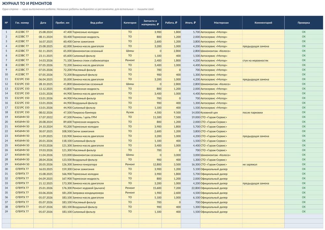Select the «Категория» header cell
The height and width of the screenshot is (230, 325).
130,23
